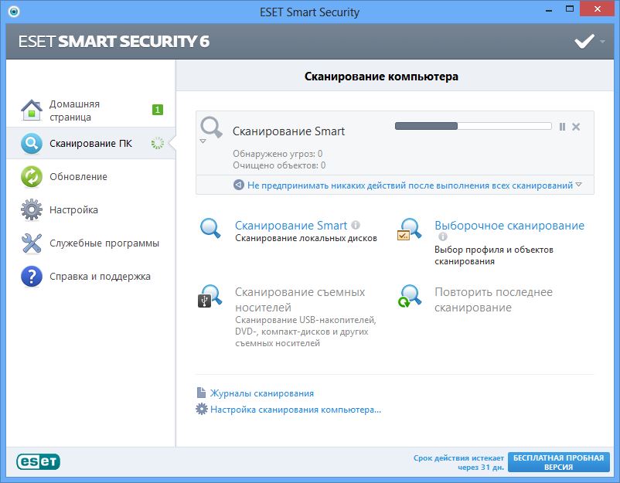Click the repeat last scan icon
620x483 pixels.
(410, 297)
